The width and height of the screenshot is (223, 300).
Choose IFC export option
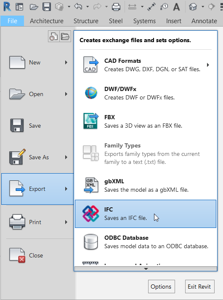tap(146, 214)
